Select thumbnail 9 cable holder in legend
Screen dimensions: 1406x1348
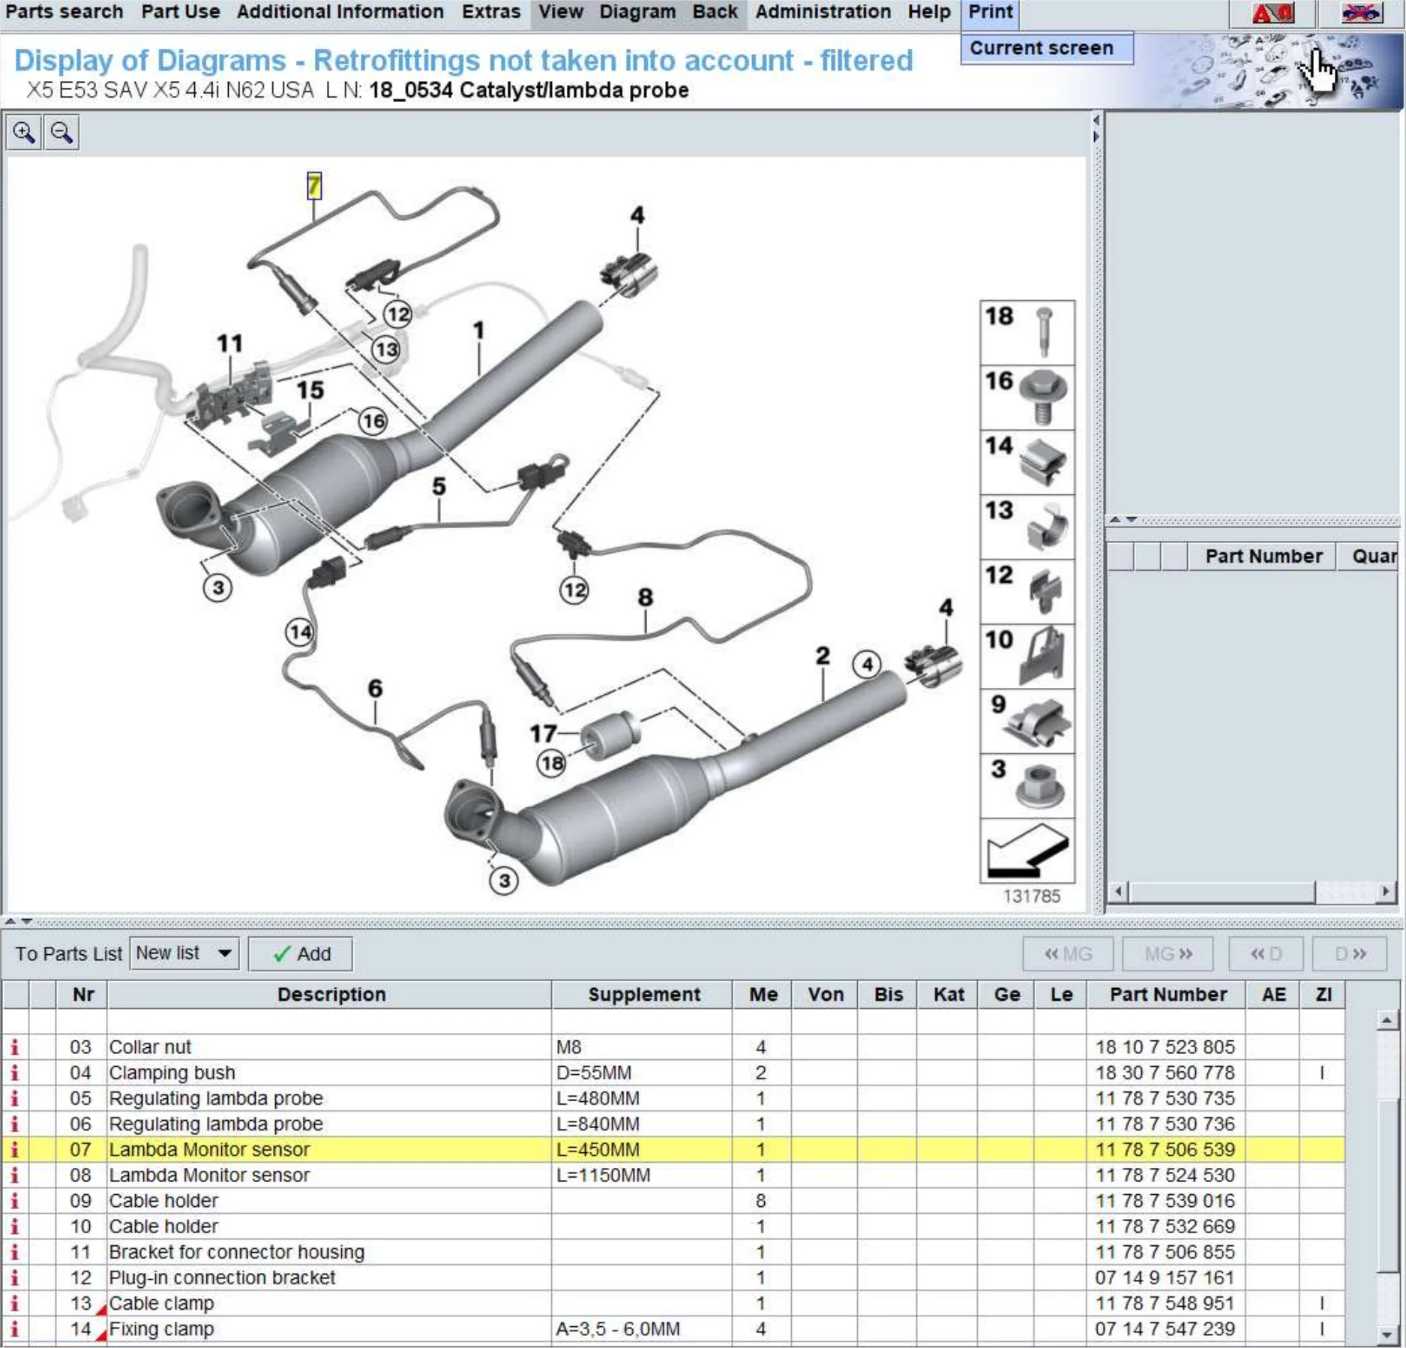point(1027,721)
